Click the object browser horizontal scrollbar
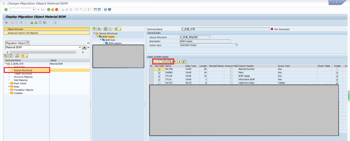 (x=42, y=52)
